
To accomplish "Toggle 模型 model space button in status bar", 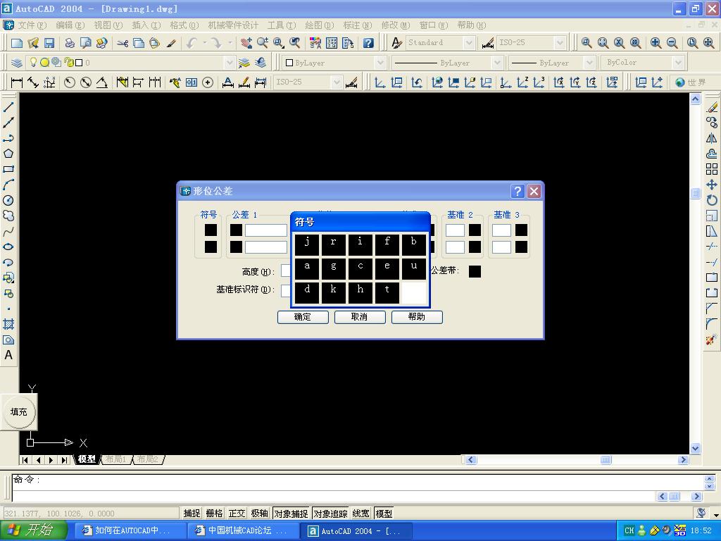I will (x=384, y=514).
